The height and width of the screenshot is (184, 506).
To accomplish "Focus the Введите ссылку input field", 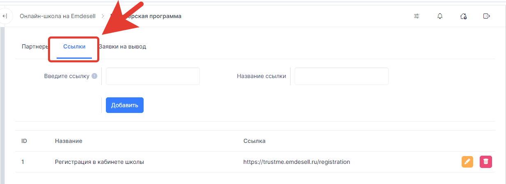I will coord(153,76).
